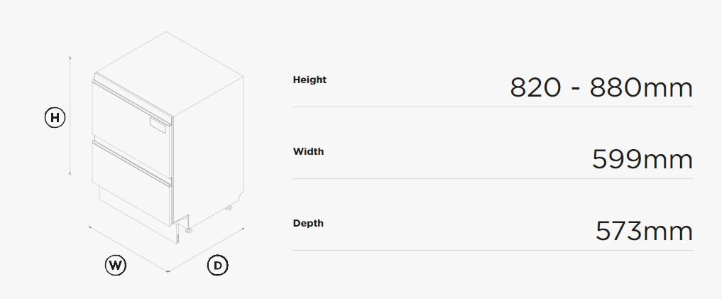The image size is (722, 299).
Task: Click the Depth label
Action: (x=308, y=224)
